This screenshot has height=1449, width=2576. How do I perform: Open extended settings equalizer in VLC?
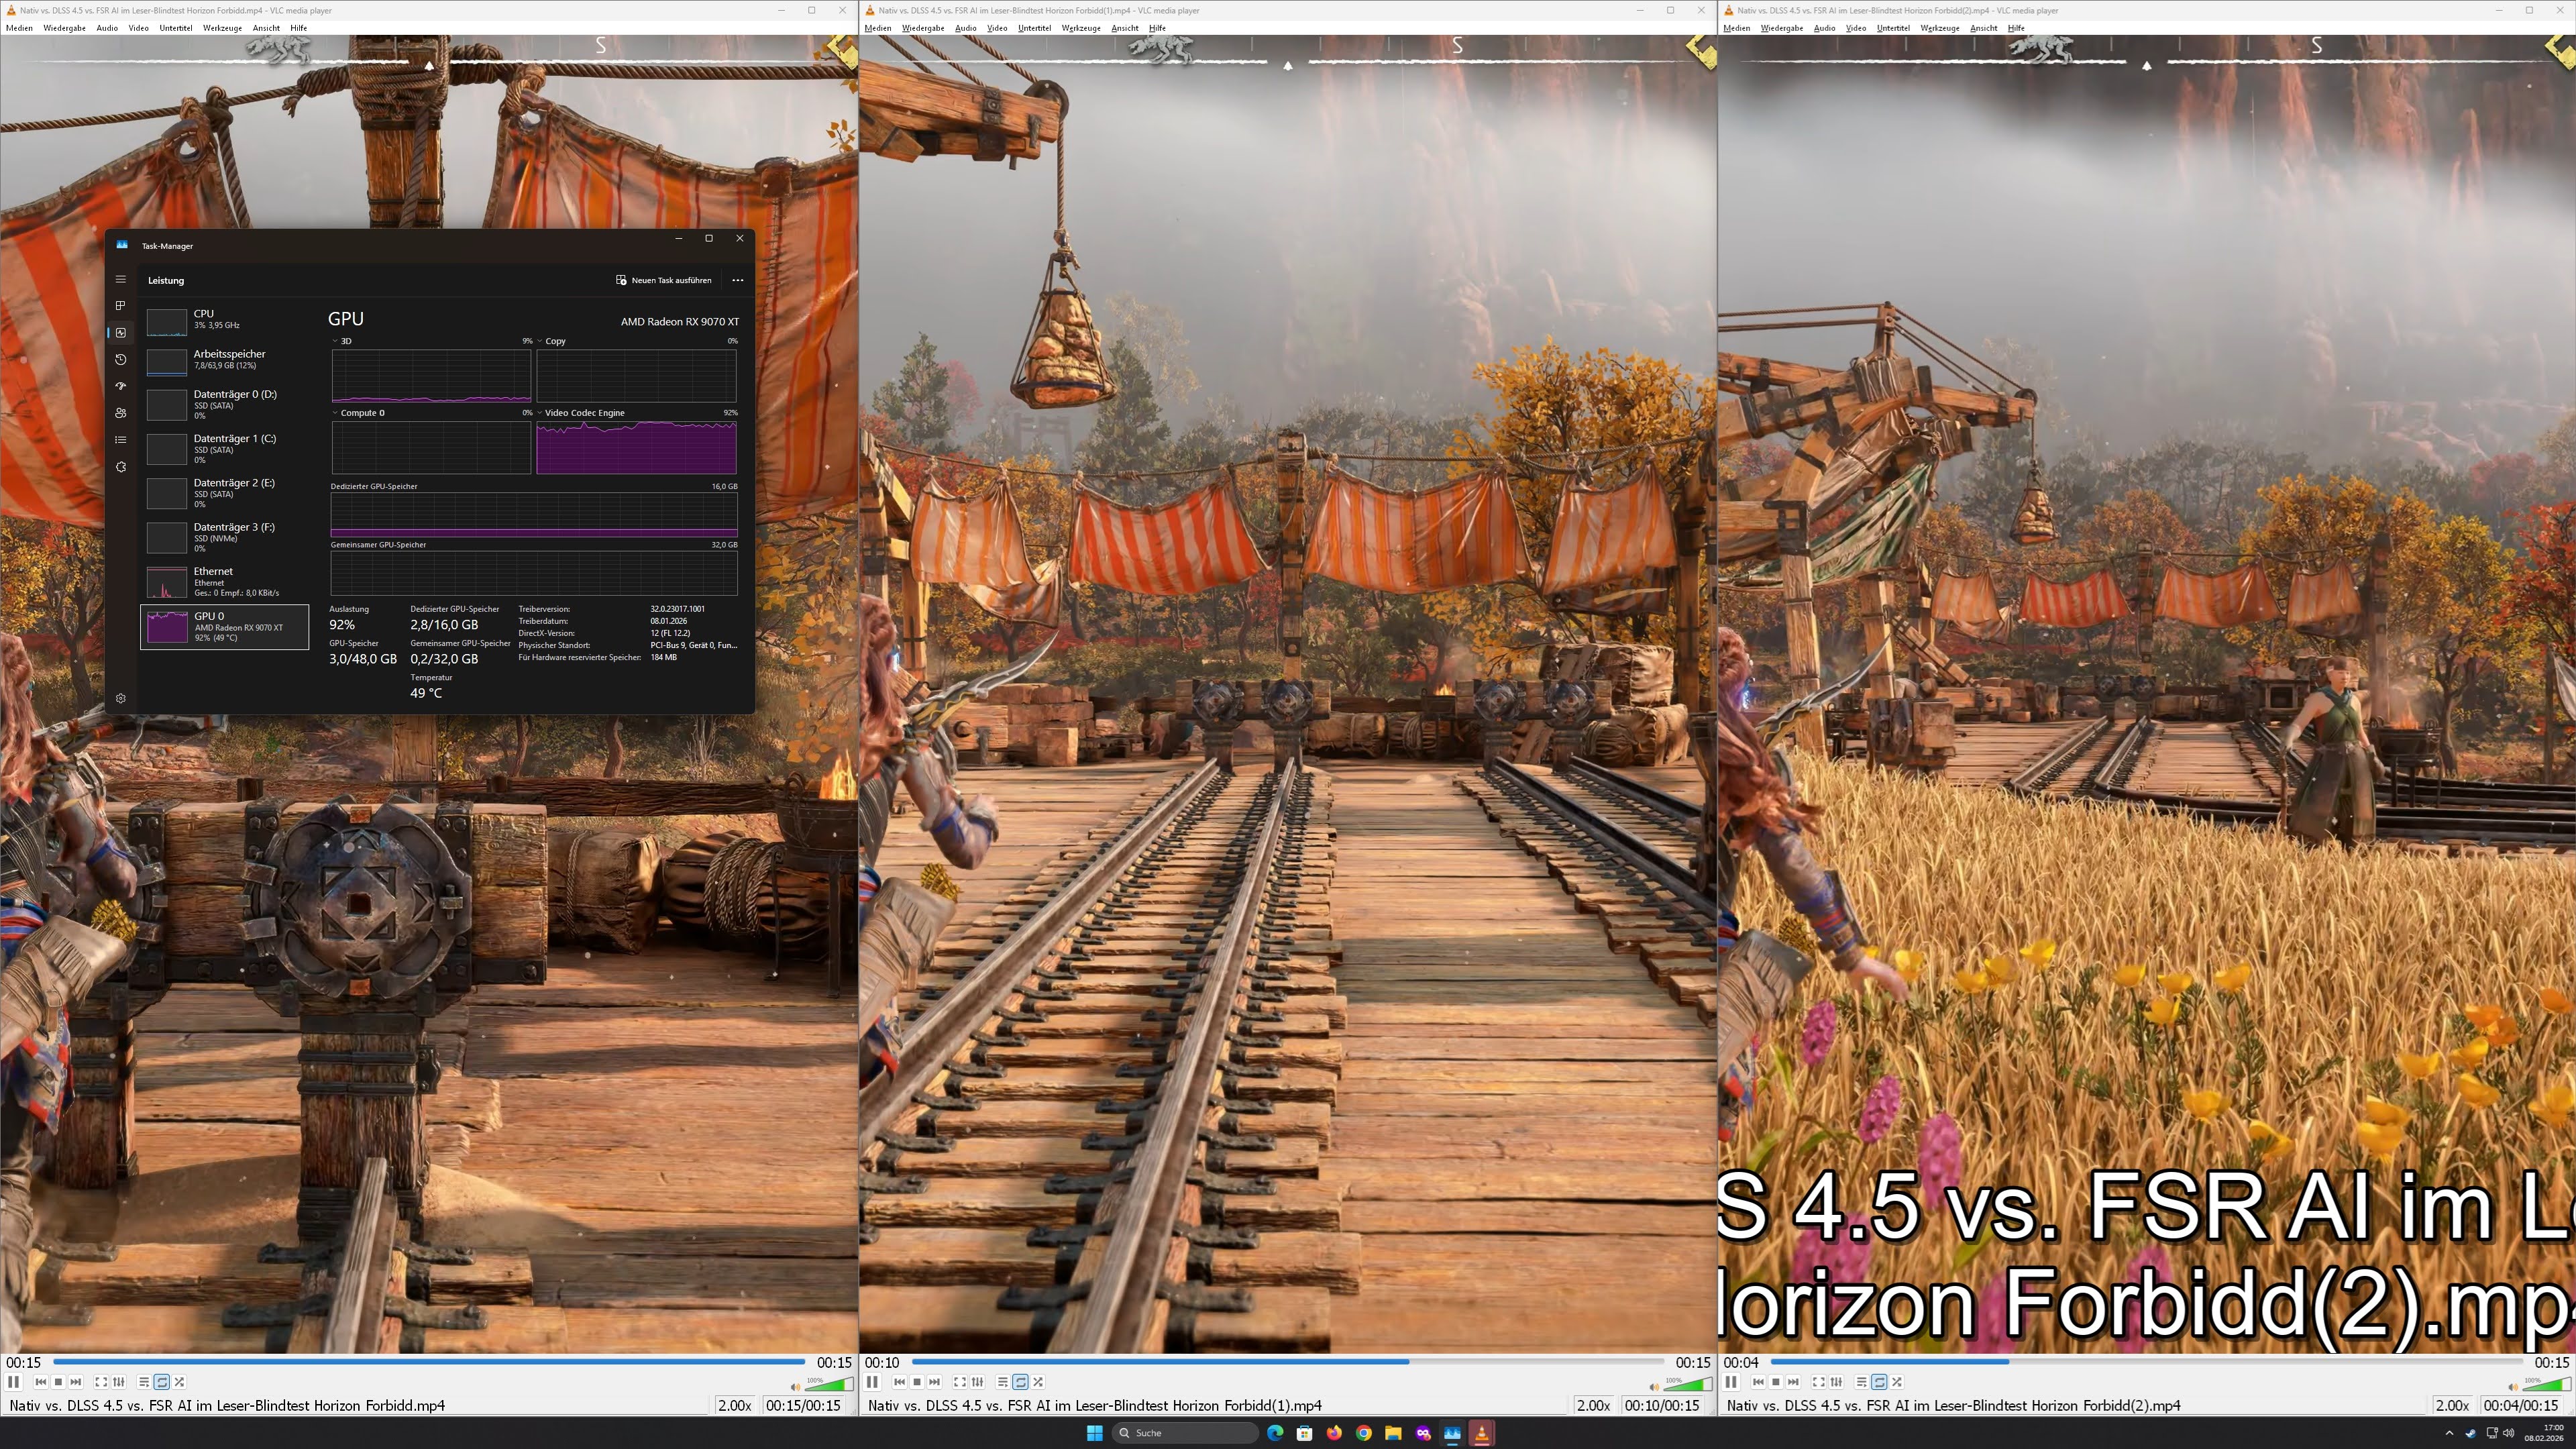[x=120, y=1382]
